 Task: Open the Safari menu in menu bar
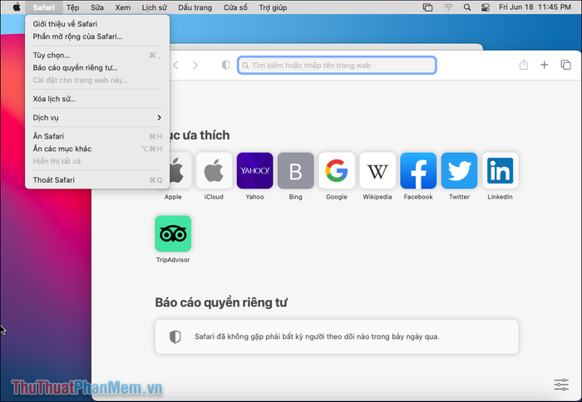pos(43,7)
